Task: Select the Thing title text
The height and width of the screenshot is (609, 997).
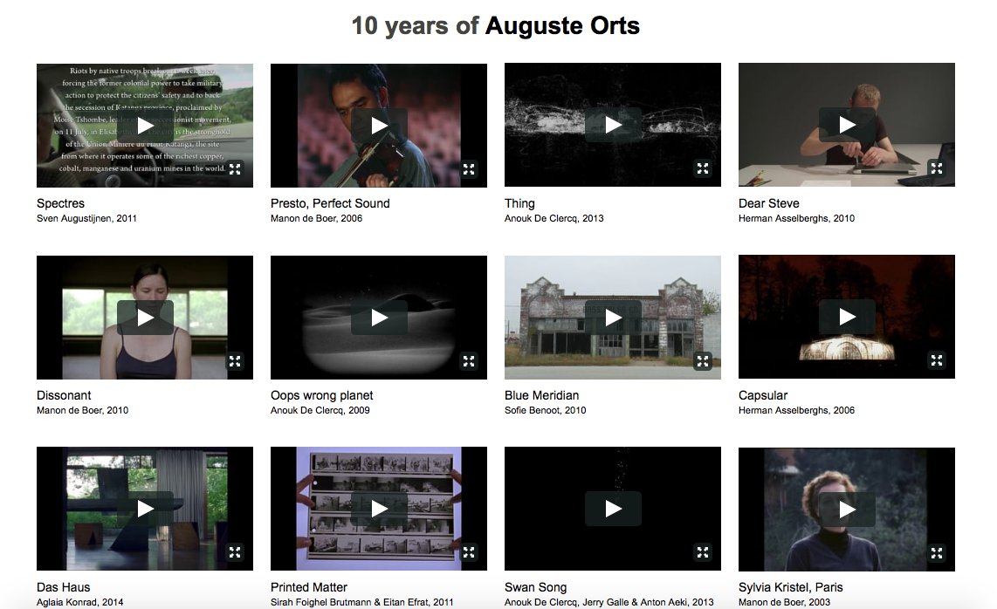Action: (x=519, y=203)
